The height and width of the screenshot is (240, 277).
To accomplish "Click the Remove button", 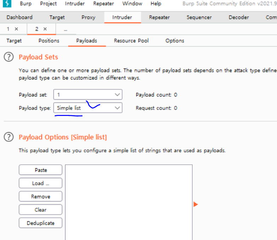I will [41, 196].
